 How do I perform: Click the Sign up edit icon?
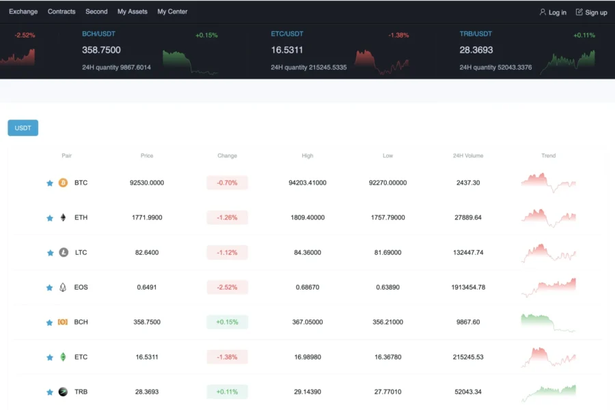(x=579, y=12)
